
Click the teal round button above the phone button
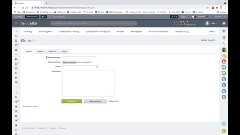point(224,124)
